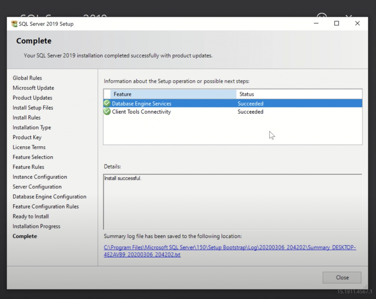Click green check icon beside Database Engine Services
The width and height of the screenshot is (376, 299).
pos(107,104)
